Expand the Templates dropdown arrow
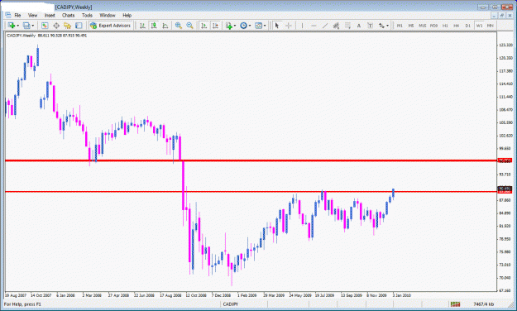The height and width of the screenshot is (311, 517). (265, 26)
